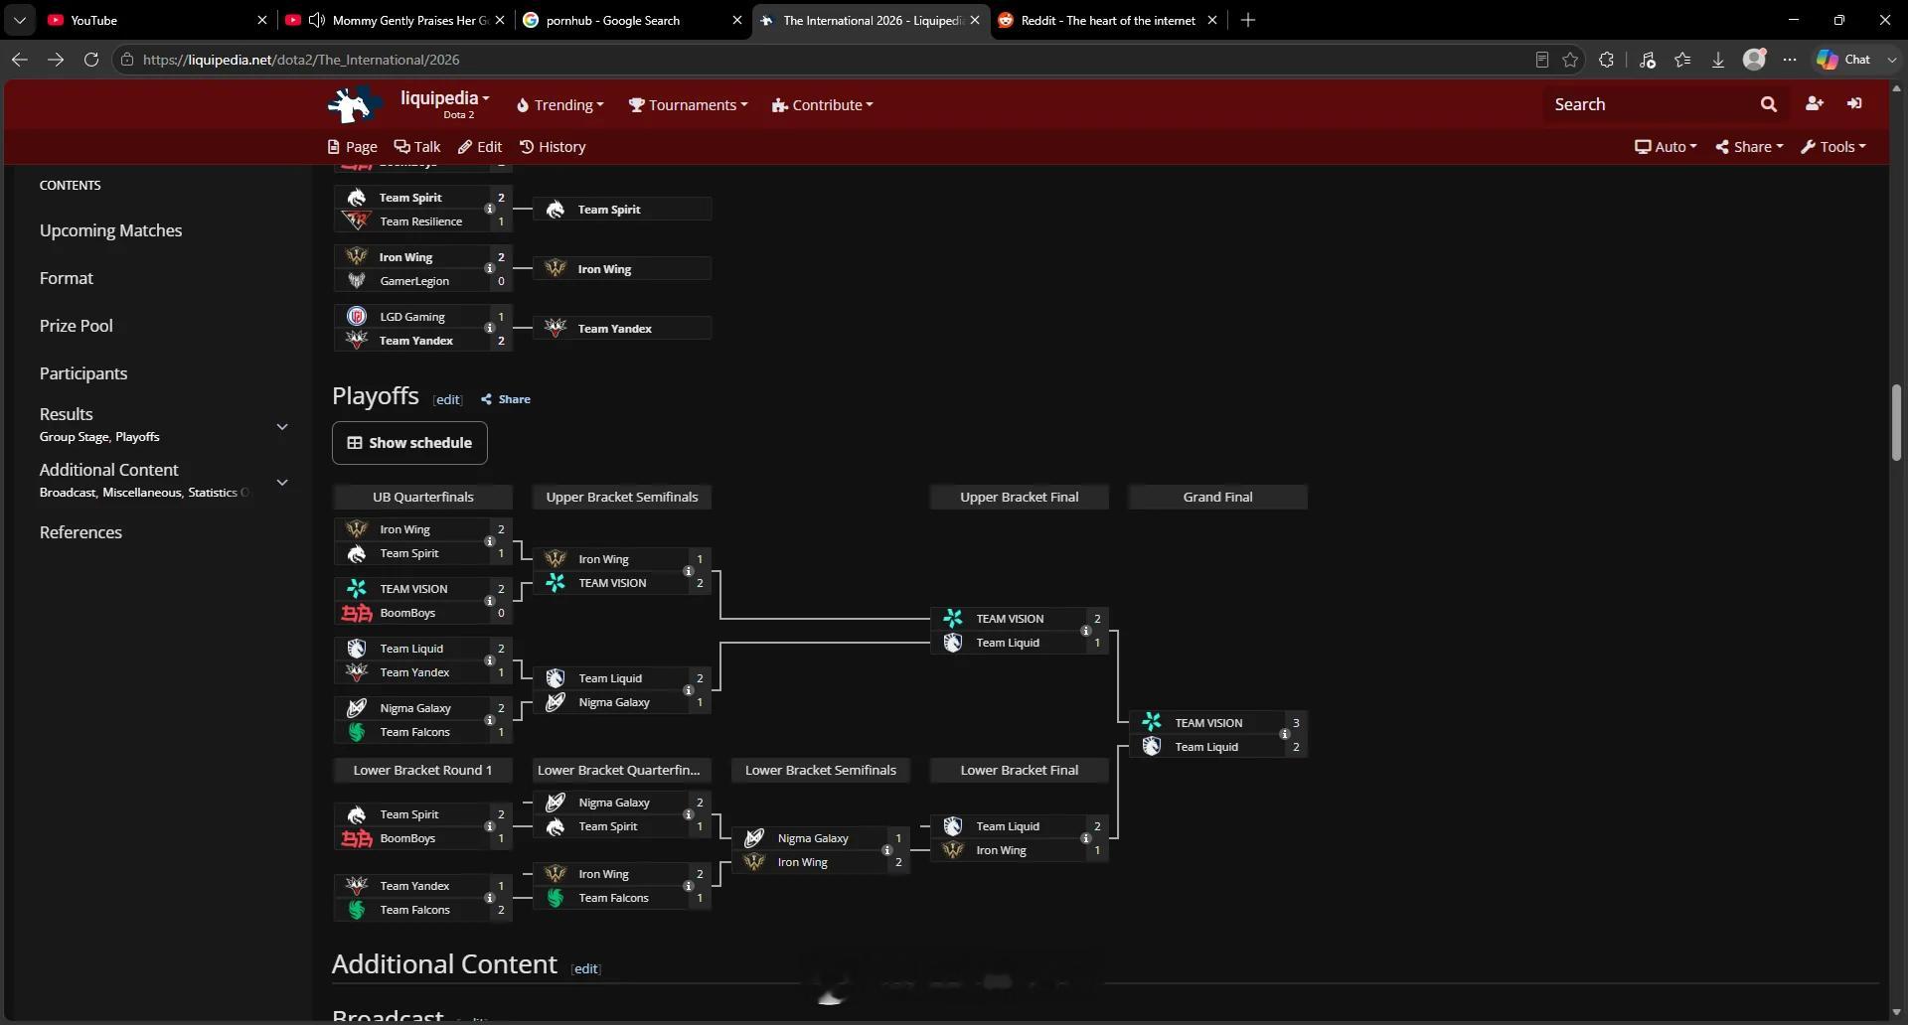1908x1025 pixels.
Task: Expand the Tournaments menu
Action: pos(688,105)
